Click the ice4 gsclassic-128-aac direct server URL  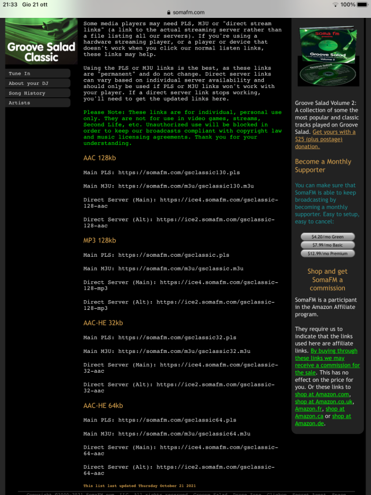[181, 203]
